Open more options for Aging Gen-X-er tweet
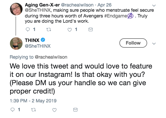The height and width of the screenshot is (118, 166). pyautogui.click(x=154, y=5)
